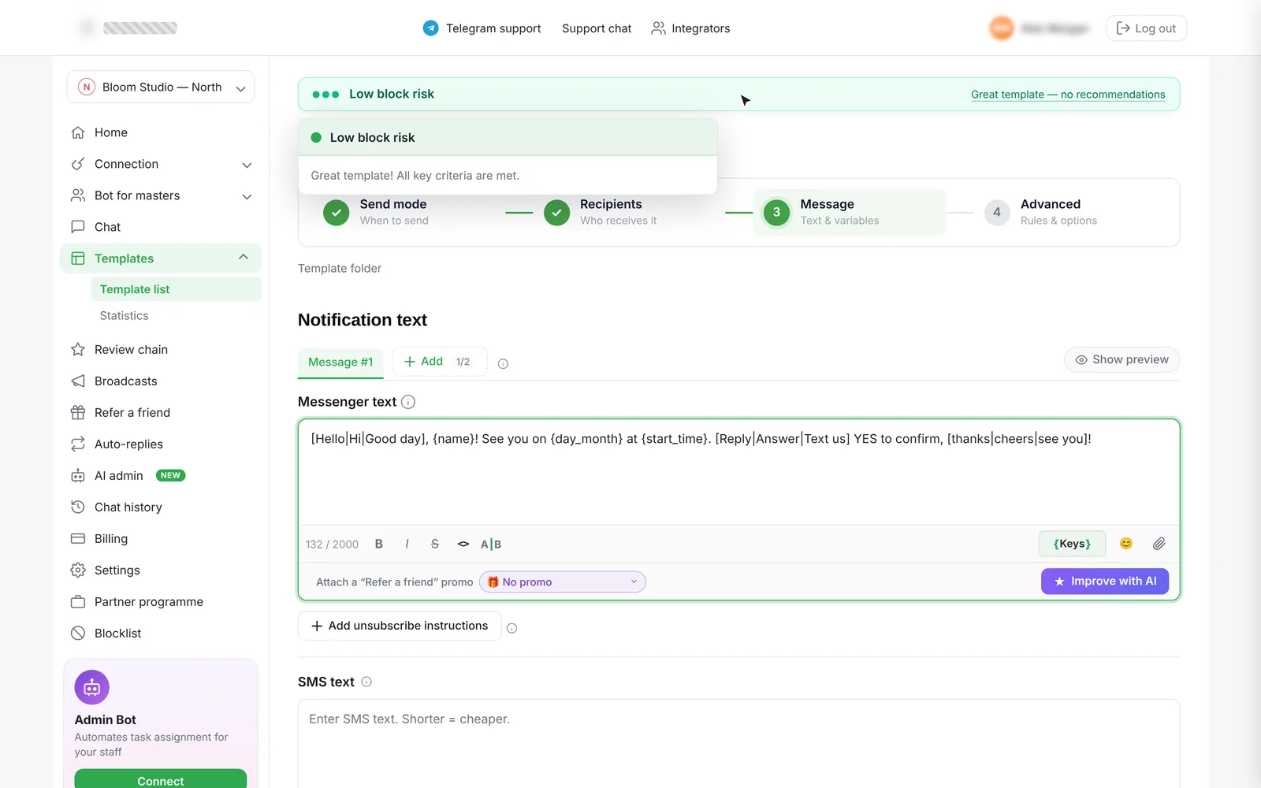Open AI admin section
1261x788 pixels.
[161, 475]
